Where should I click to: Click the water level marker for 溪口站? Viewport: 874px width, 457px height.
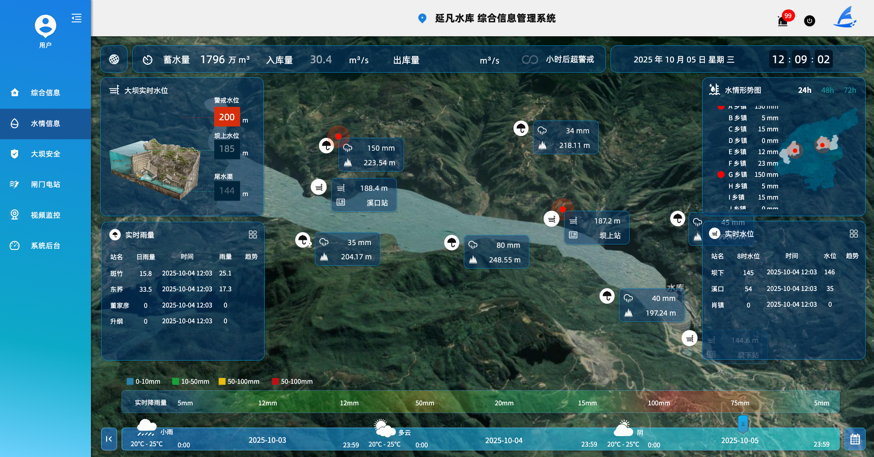tap(319, 187)
